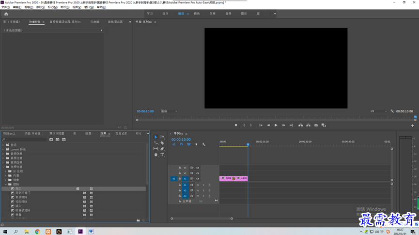Viewport: 419px width, 235px height.
Task: Create new custom bin in Effects panel
Action: pos(138,220)
